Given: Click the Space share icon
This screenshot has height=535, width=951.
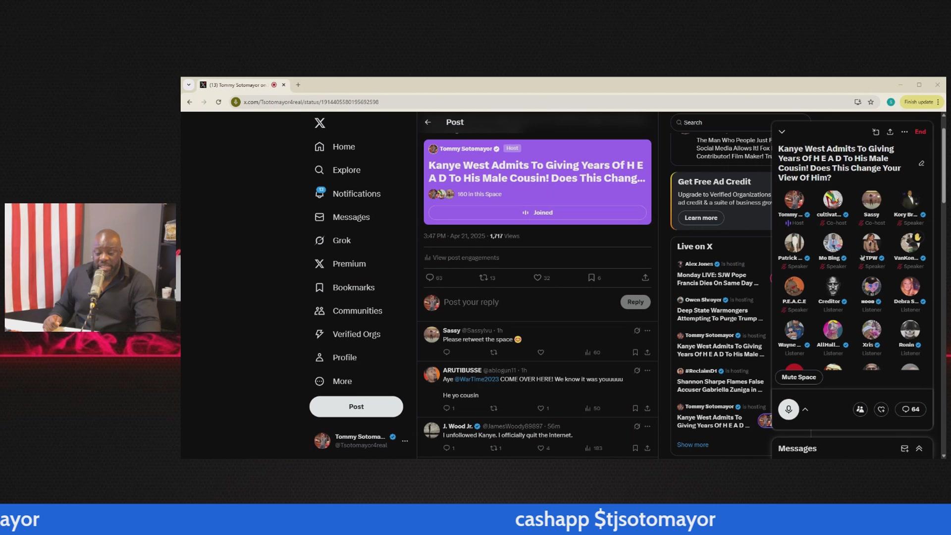Looking at the screenshot, I should [x=890, y=132].
